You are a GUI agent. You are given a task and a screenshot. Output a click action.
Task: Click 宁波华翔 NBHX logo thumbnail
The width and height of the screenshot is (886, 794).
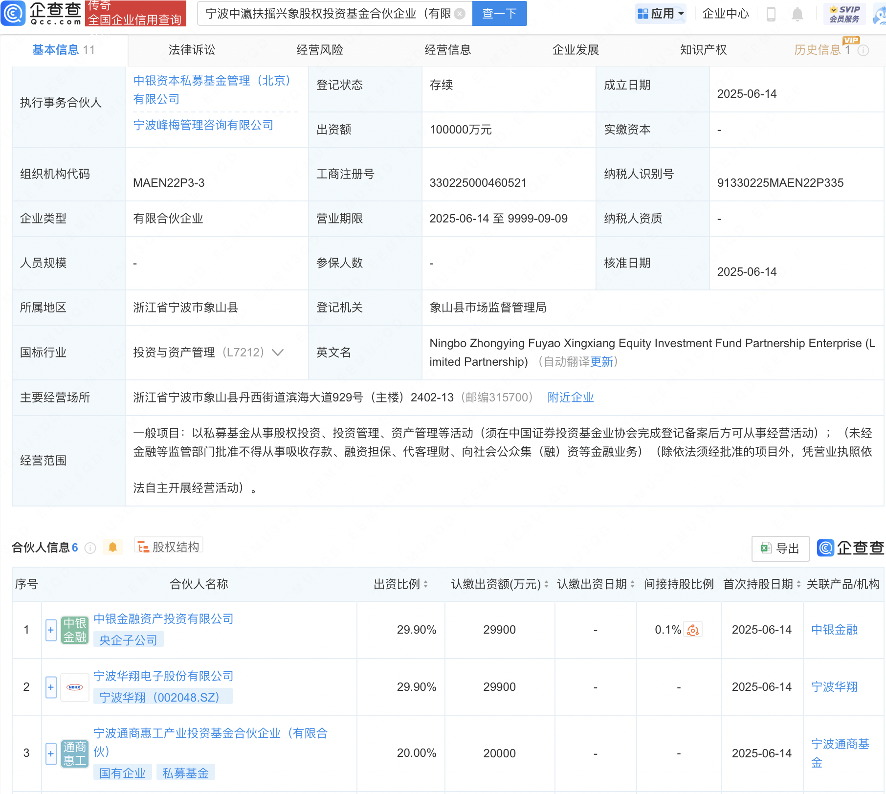click(x=75, y=687)
